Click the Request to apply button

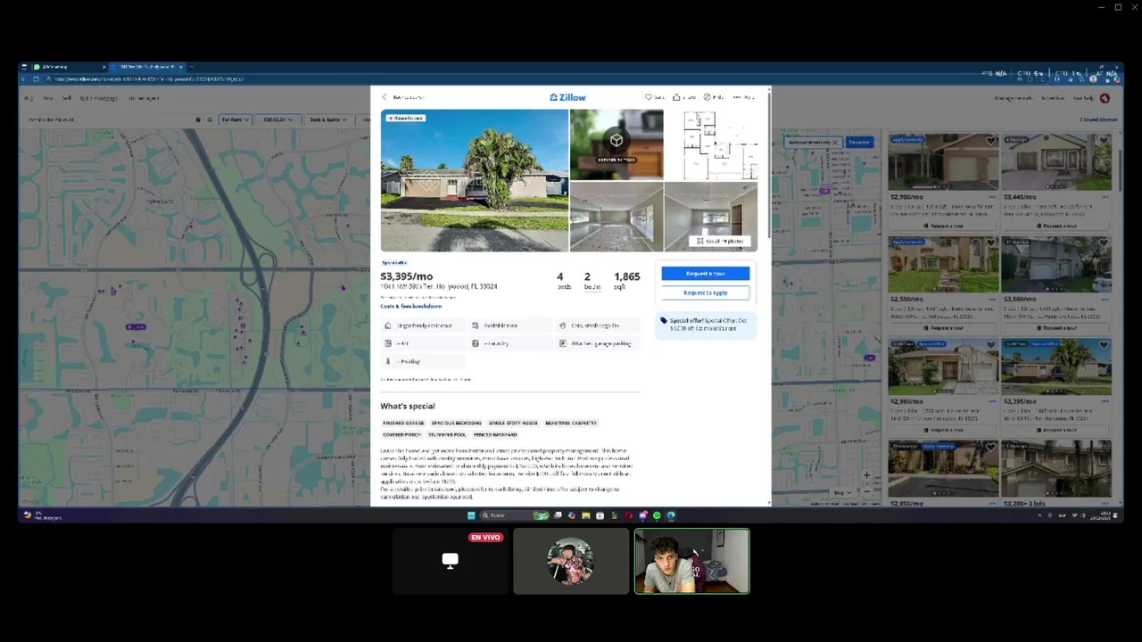[705, 292]
